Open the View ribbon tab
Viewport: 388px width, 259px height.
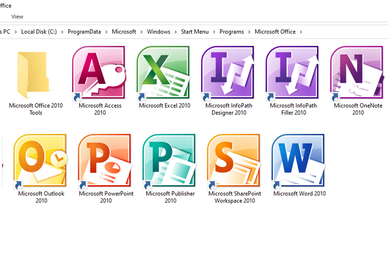click(x=17, y=16)
